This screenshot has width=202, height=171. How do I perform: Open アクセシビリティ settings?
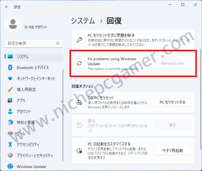click(34, 144)
